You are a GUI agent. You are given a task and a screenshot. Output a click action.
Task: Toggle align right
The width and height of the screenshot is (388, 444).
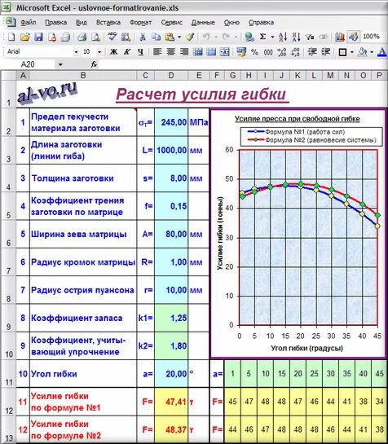click(184, 52)
